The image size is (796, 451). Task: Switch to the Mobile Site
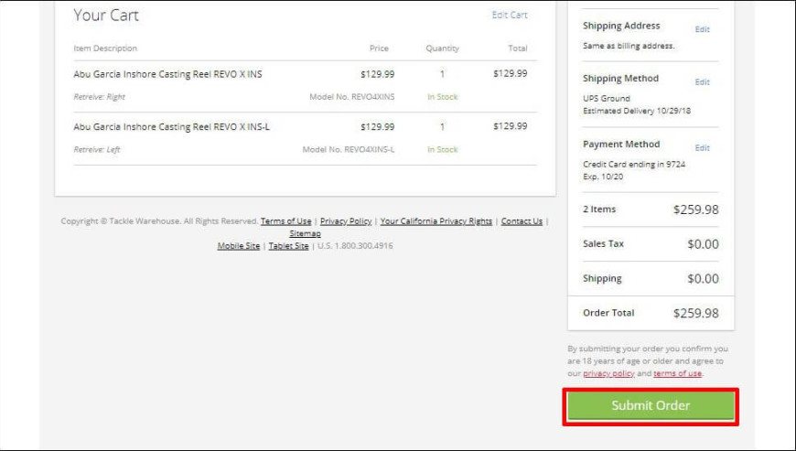(x=239, y=245)
